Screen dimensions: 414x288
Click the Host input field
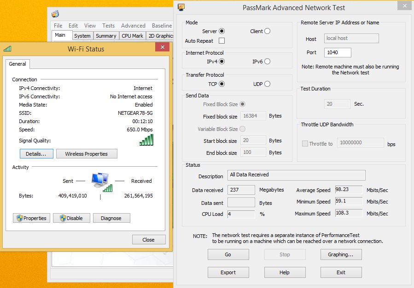(x=351, y=38)
